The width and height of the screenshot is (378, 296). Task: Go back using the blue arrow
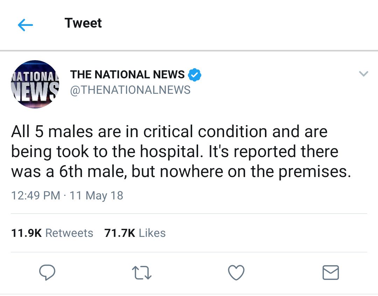[25, 24]
